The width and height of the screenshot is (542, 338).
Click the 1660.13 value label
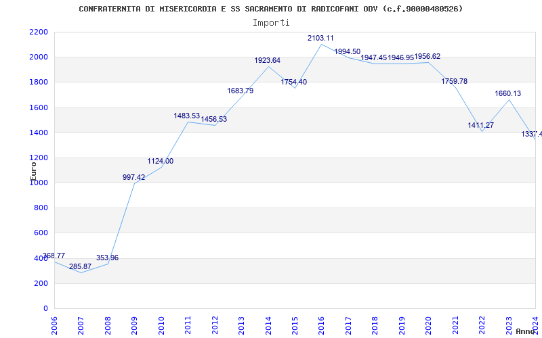coord(507,93)
